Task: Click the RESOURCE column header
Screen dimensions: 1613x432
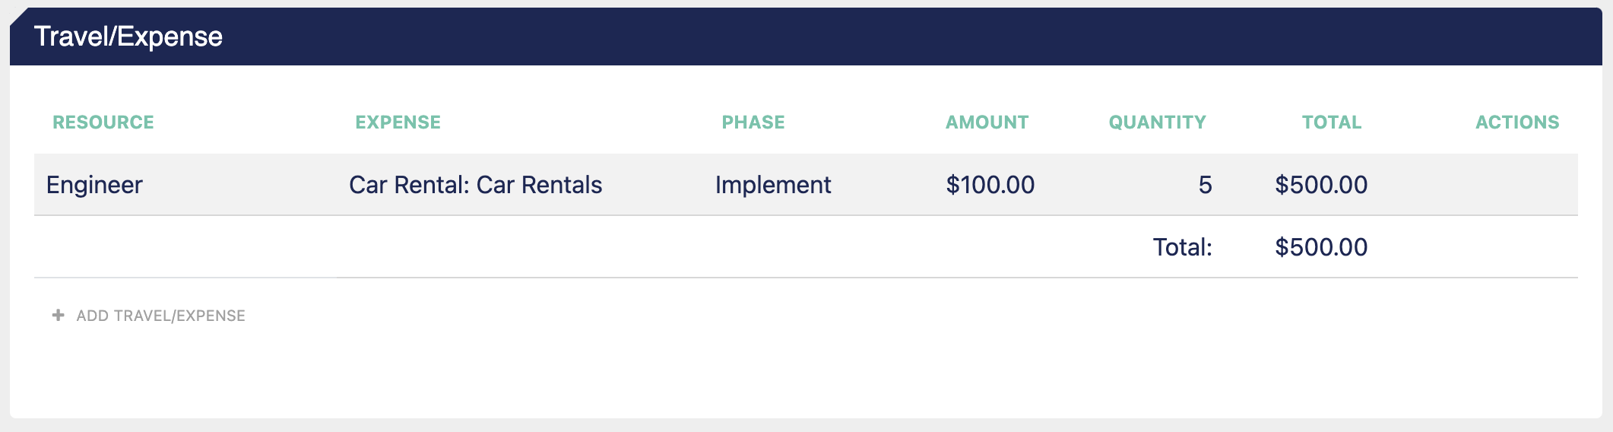Action: click(x=103, y=122)
